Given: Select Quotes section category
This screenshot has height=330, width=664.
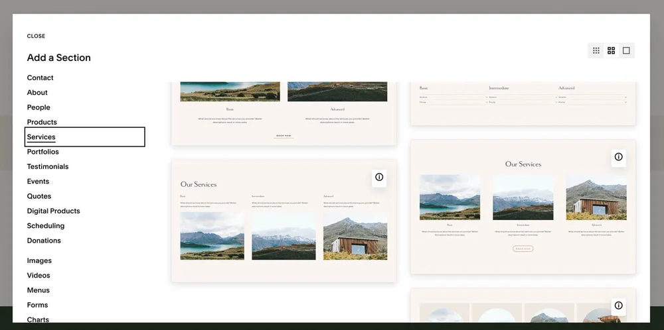Looking at the screenshot, I should coord(39,196).
